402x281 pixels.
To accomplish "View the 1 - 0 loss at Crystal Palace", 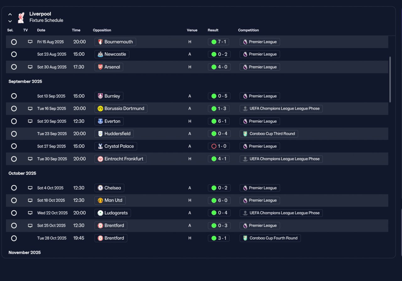I will pyautogui.click(x=219, y=146).
